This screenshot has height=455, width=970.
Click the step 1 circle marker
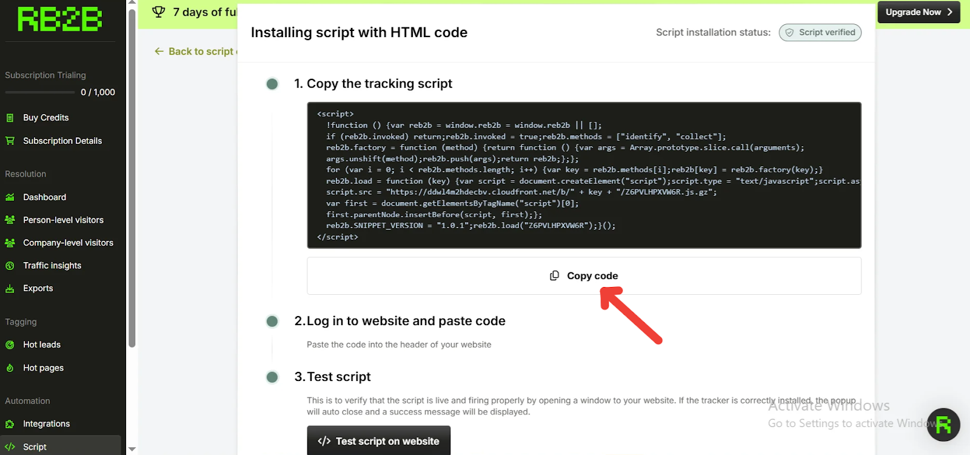click(272, 84)
